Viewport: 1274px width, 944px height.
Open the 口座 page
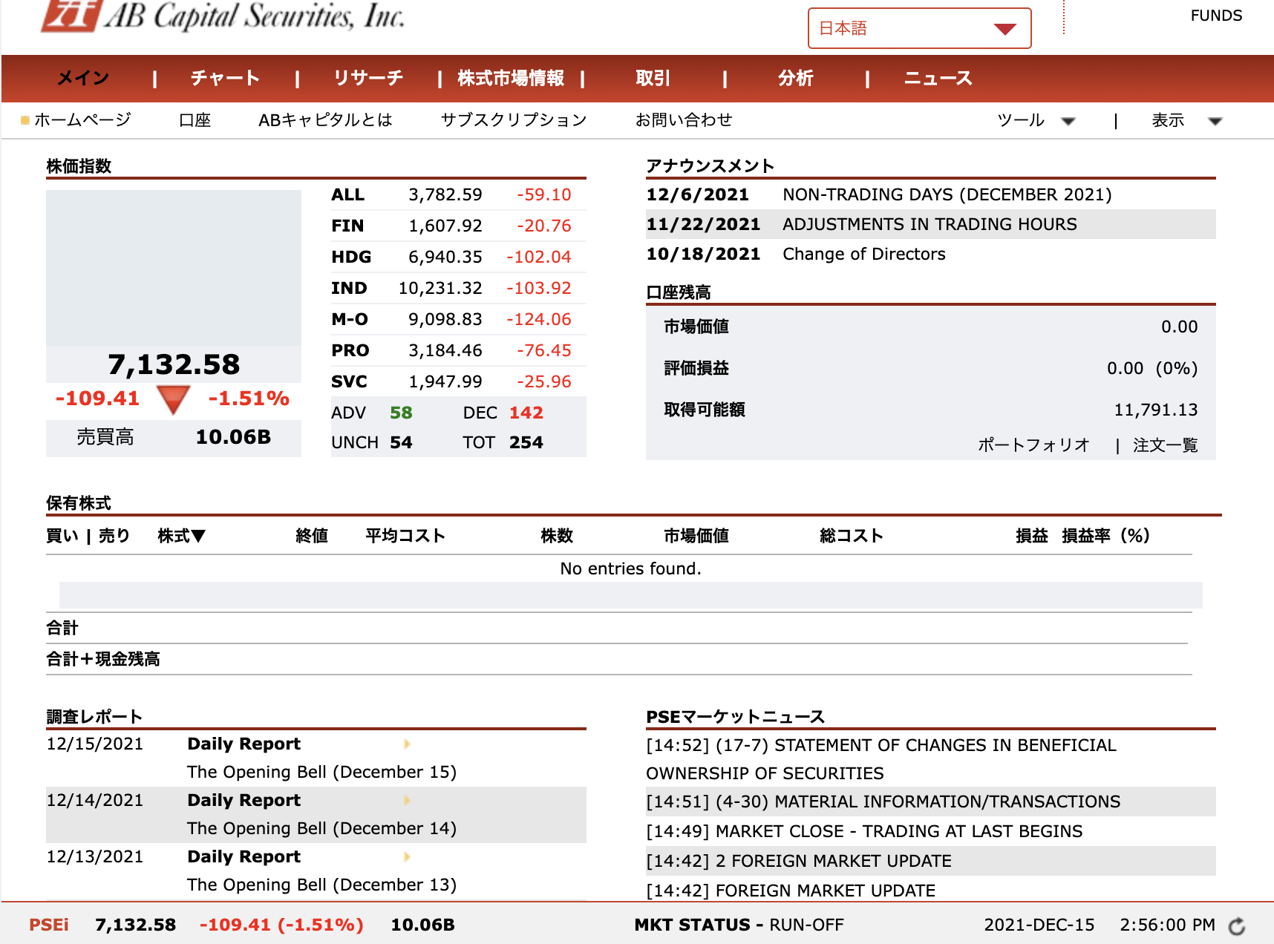pos(195,119)
